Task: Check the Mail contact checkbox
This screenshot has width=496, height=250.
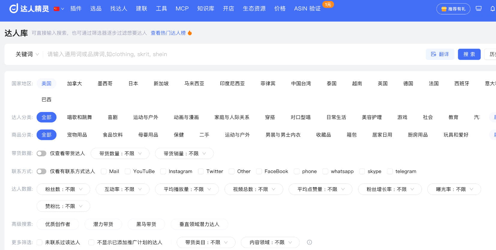Action: point(104,171)
